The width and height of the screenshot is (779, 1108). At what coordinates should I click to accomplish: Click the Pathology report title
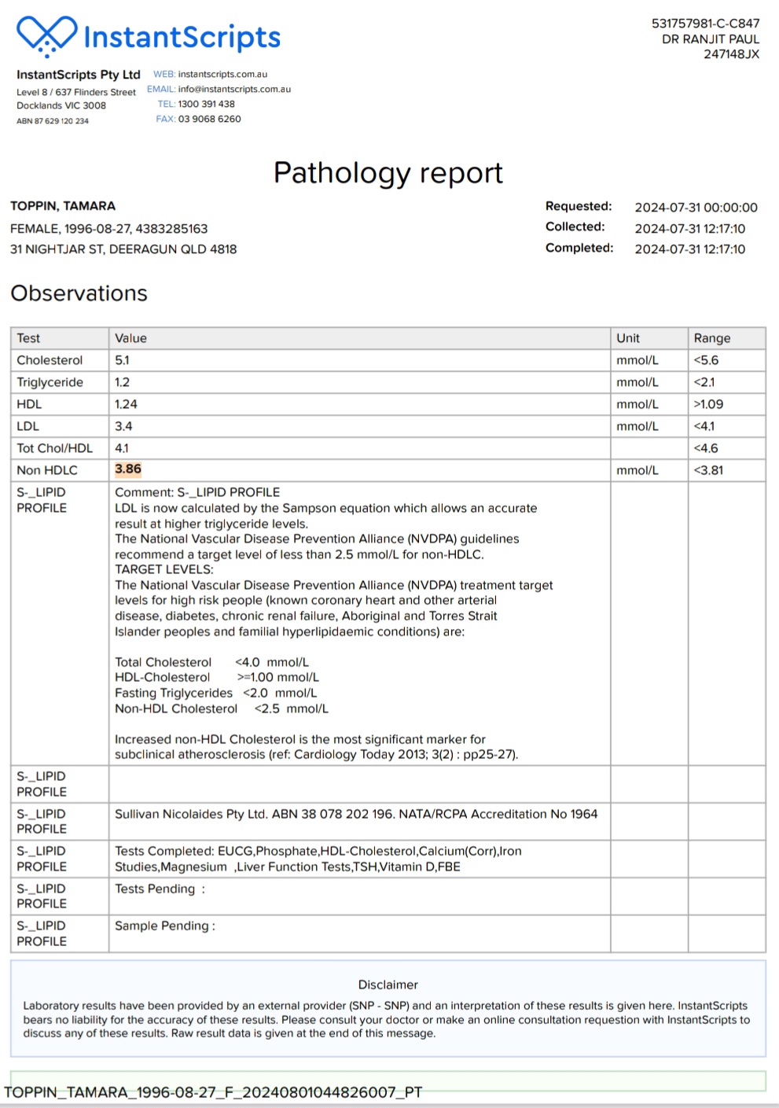(388, 173)
